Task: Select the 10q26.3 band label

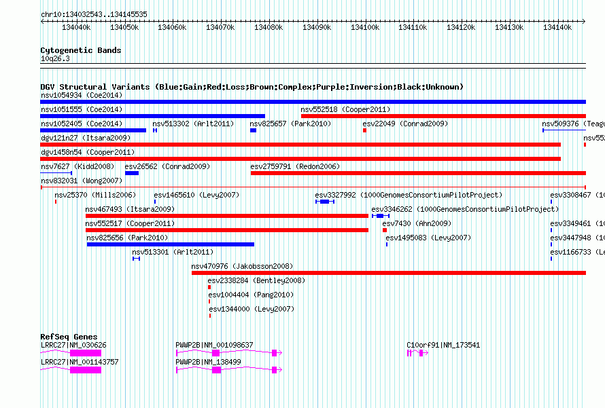Action: click(55, 58)
